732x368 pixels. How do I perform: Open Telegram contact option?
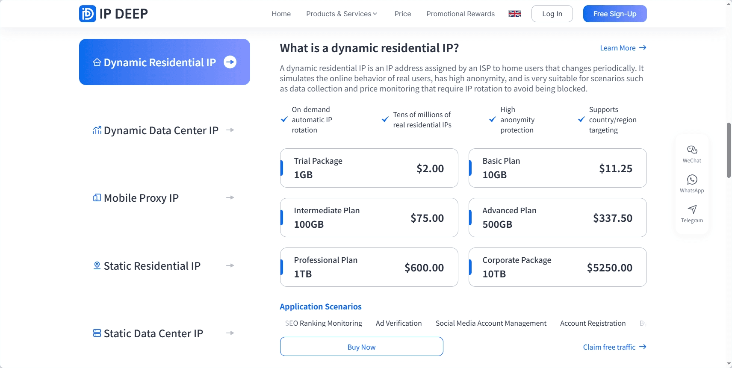point(691,213)
